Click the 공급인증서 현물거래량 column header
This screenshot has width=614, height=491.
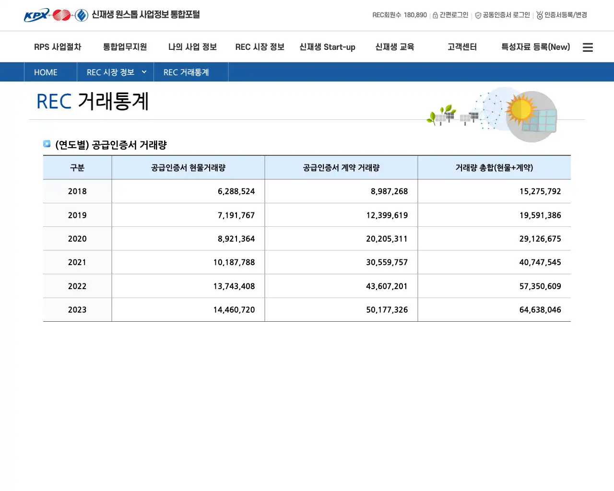[188, 168]
